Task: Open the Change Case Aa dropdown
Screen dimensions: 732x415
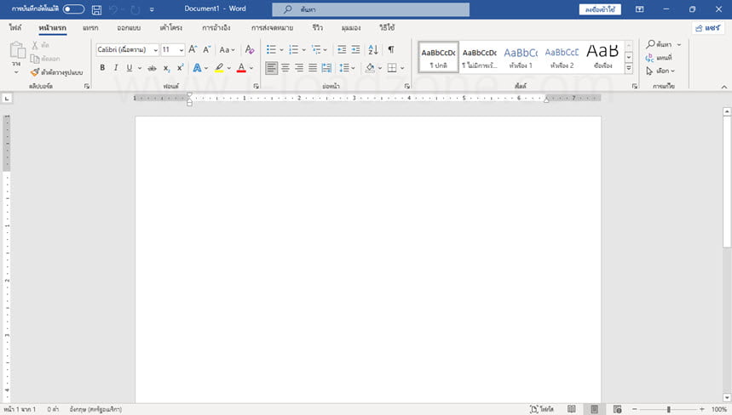Action: (x=227, y=49)
